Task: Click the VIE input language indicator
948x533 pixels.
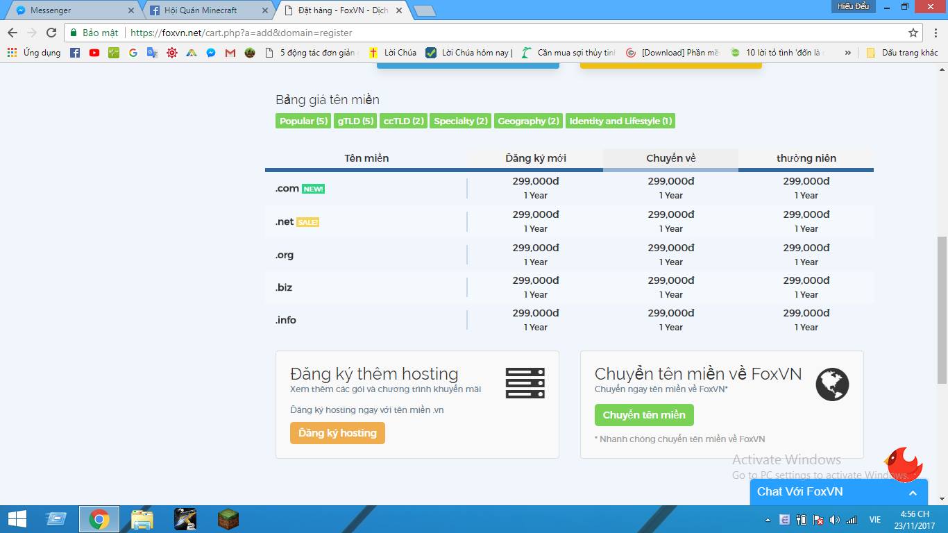Action: point(875,520)
